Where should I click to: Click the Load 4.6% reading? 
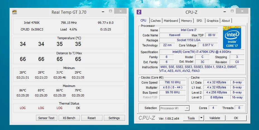[x=69, y=29]
